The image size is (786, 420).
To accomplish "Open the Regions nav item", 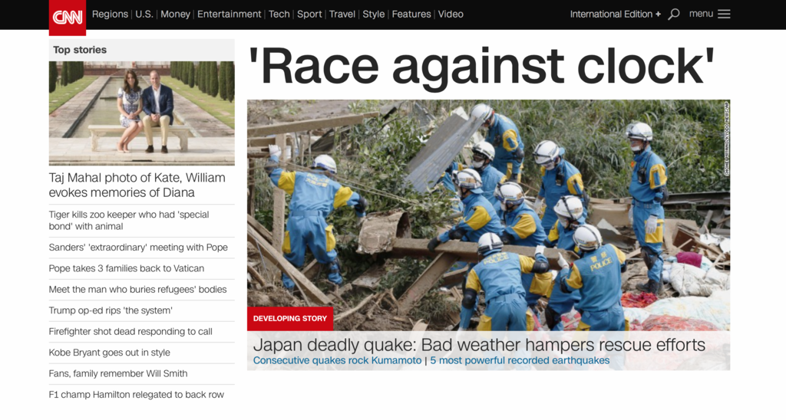I will coord(110,14).
